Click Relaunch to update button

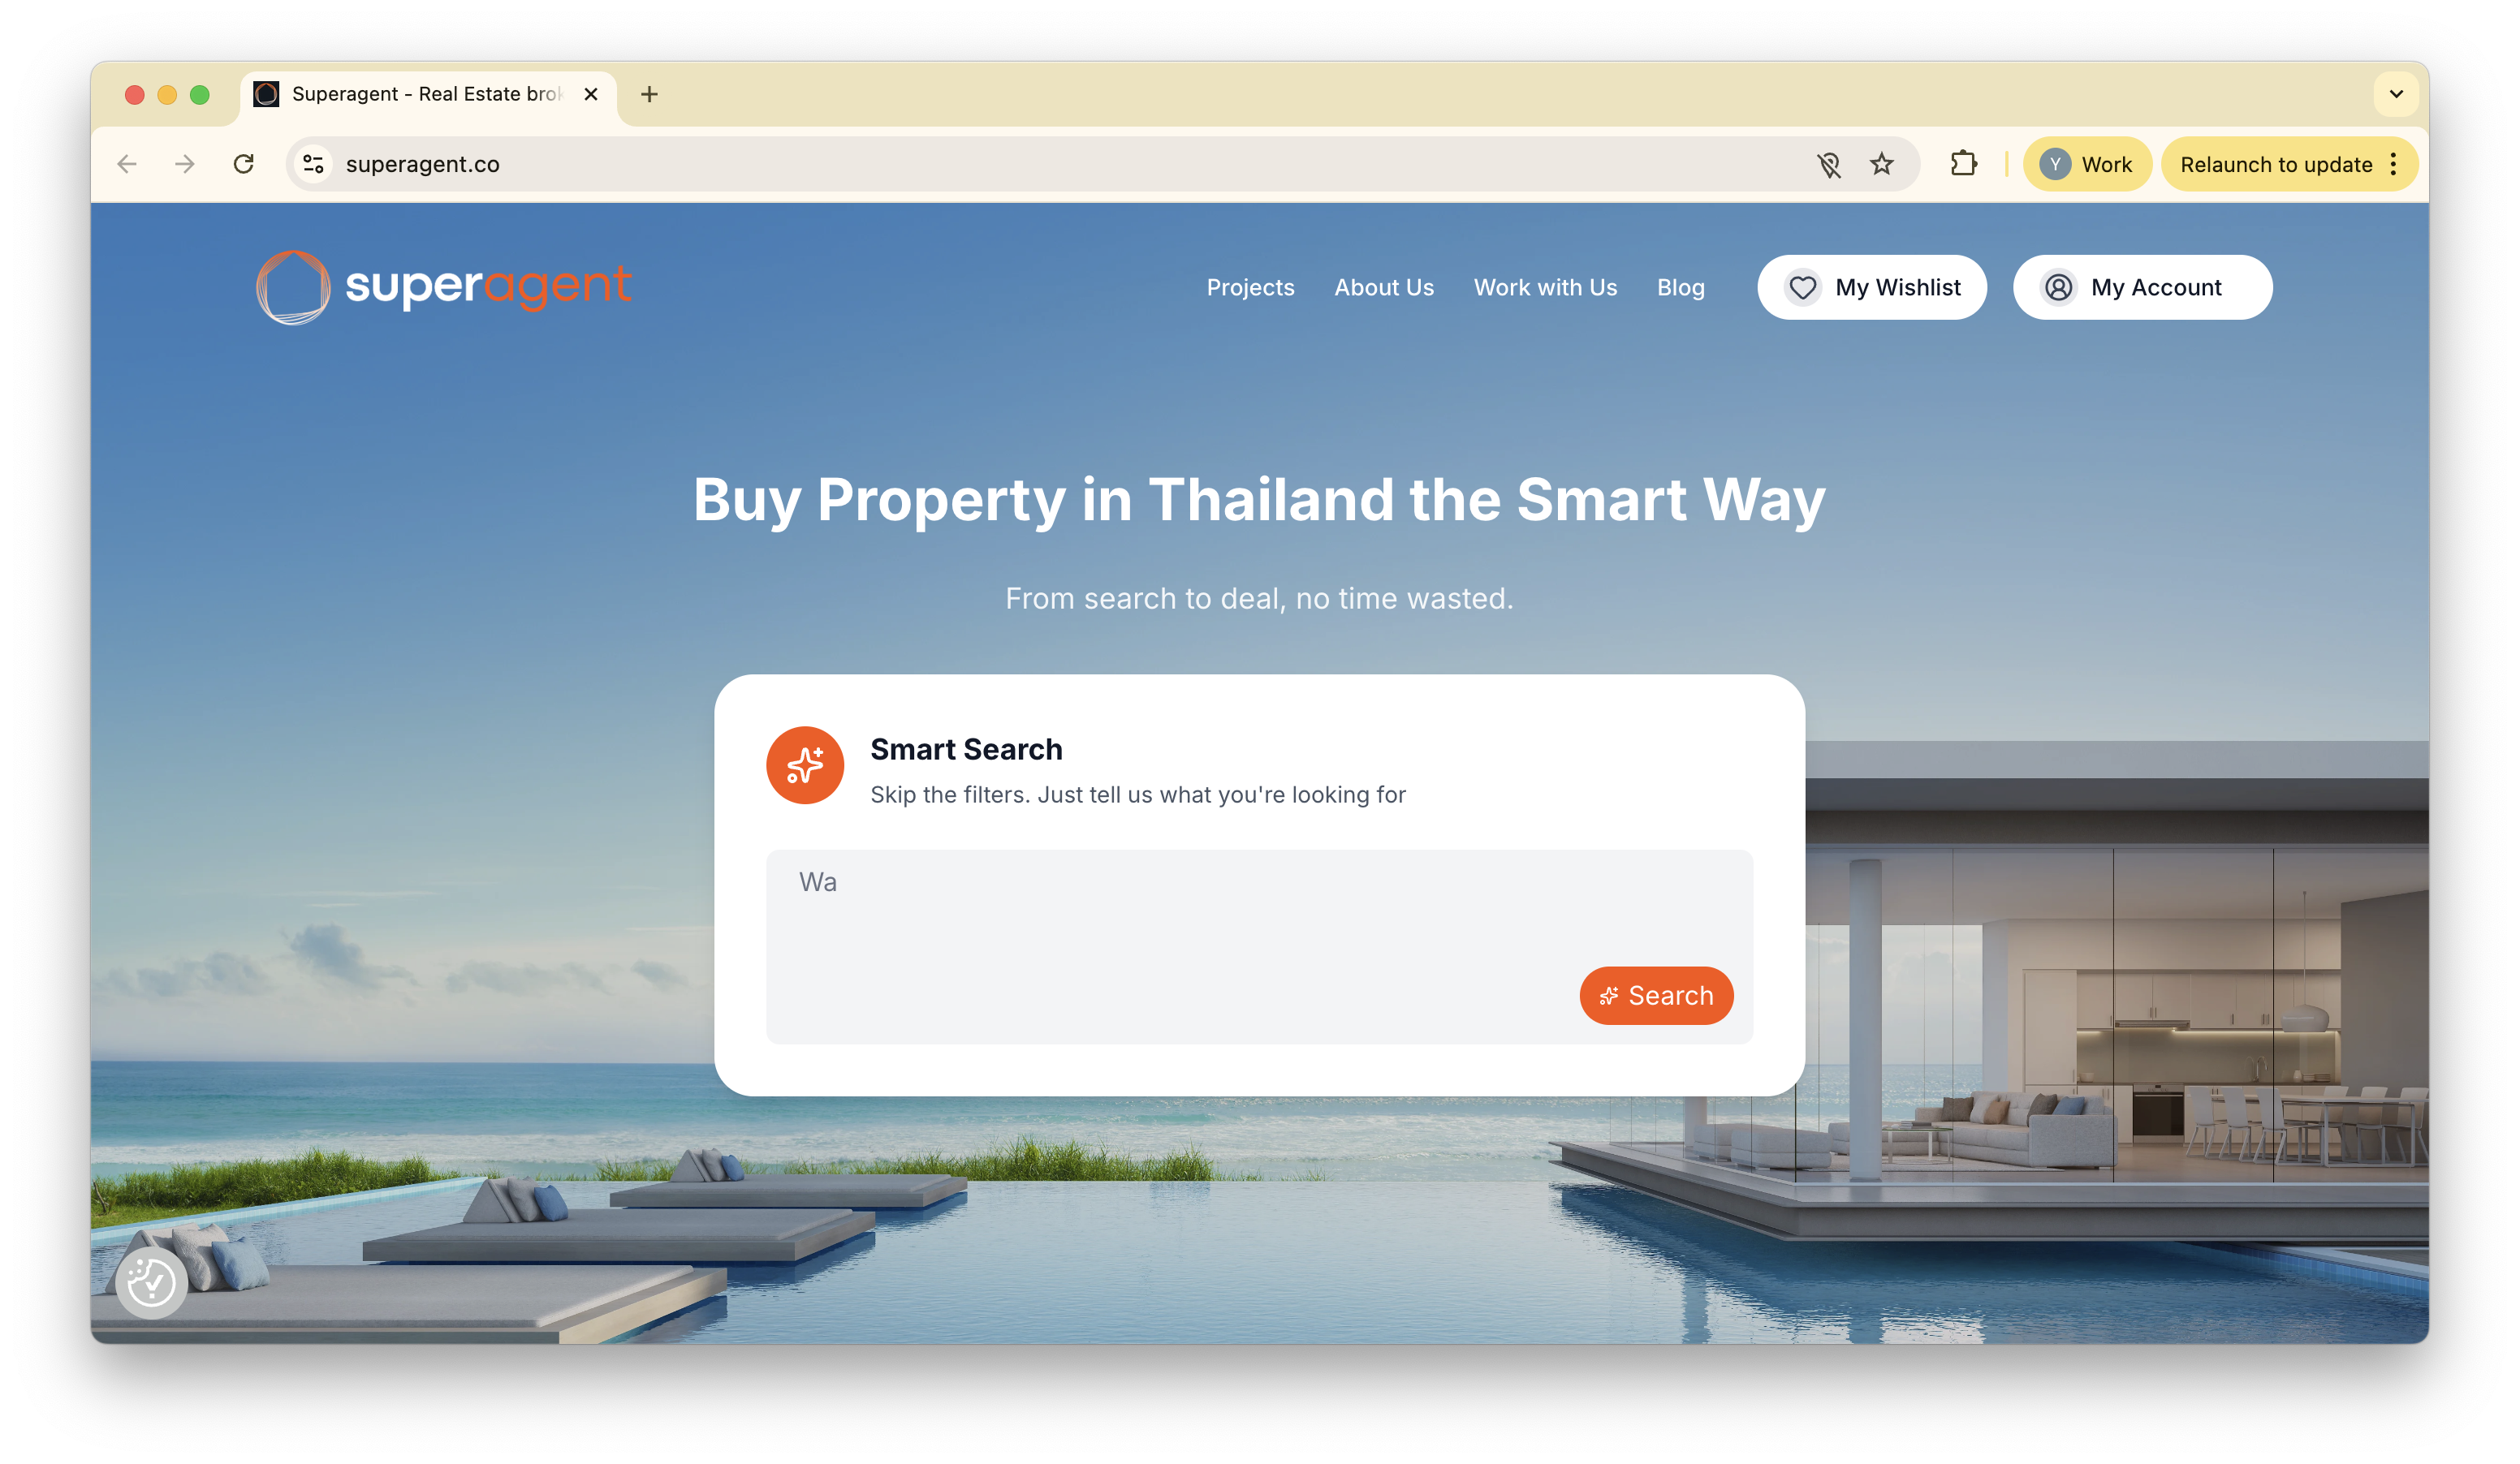point(2276,164)
